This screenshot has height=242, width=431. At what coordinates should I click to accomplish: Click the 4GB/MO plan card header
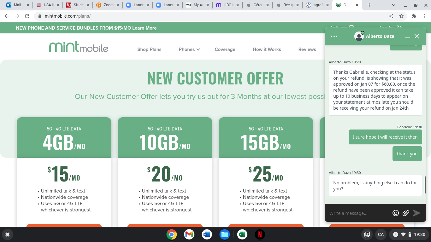click(x=64, y=138)
